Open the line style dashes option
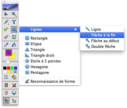 click(6, 77)
